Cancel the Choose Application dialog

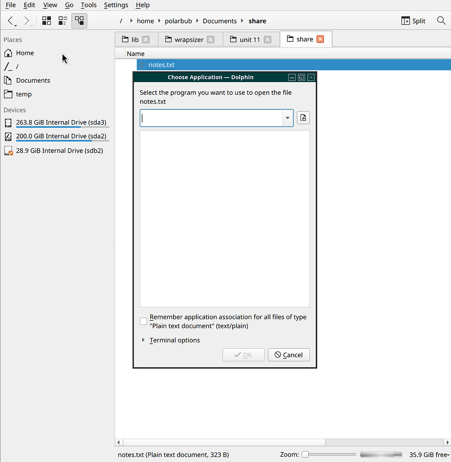289,355
